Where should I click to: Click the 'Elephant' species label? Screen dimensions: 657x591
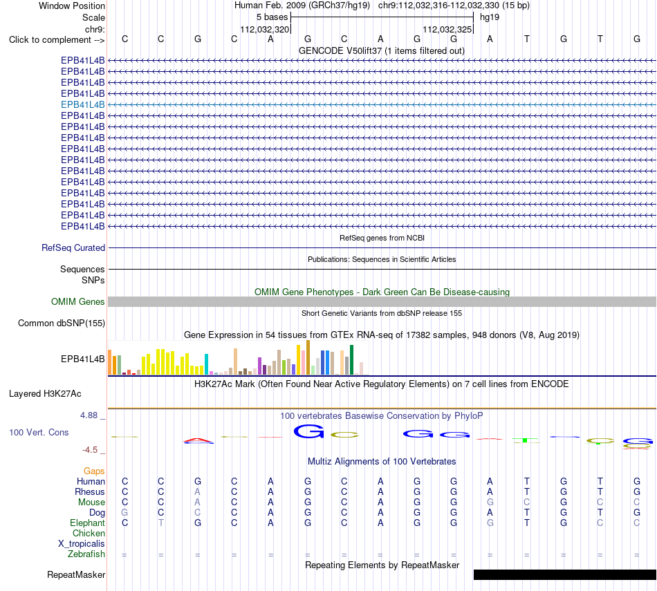pyautogui.click(x=87, y=523)
